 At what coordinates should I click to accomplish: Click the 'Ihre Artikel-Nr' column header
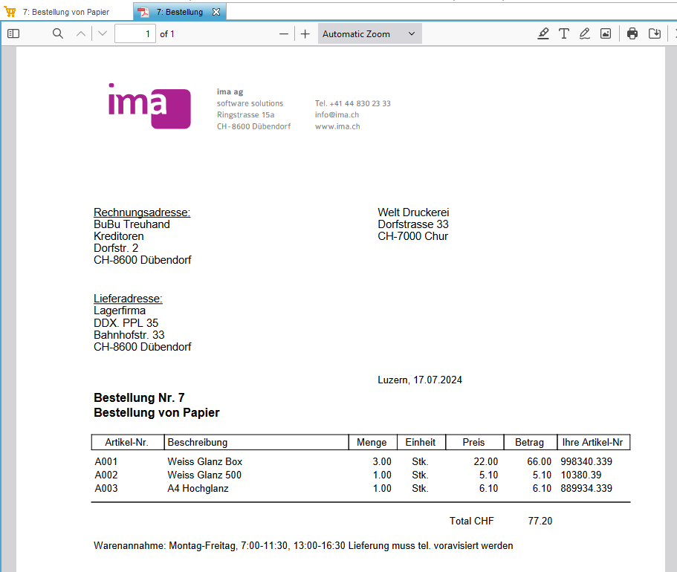point(592,443)
